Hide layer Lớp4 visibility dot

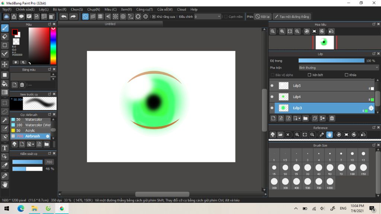pos(272,97)
